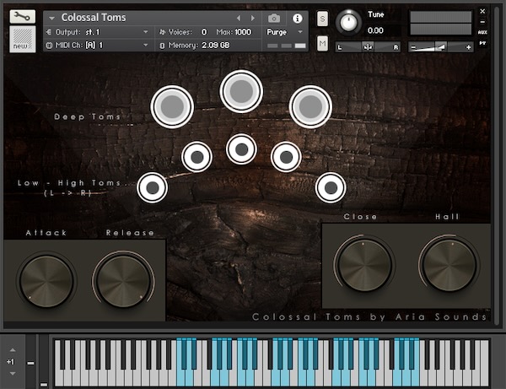
Task: Trigger the right Deep Tom pad
Action: click(310, 106)
